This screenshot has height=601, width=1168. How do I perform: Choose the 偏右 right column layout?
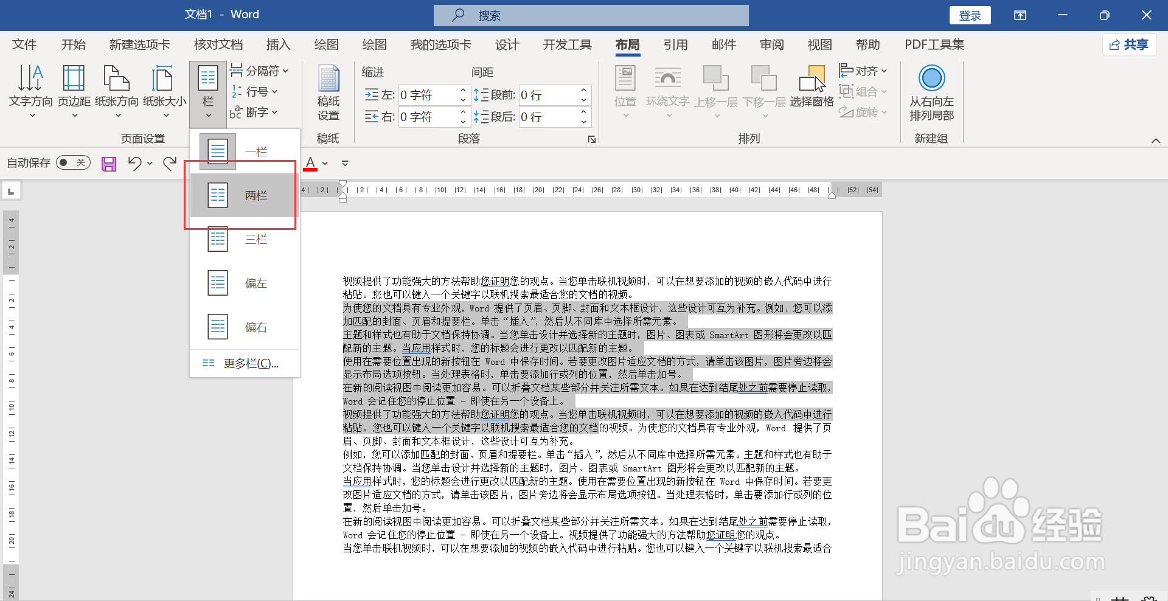(245, 327)
